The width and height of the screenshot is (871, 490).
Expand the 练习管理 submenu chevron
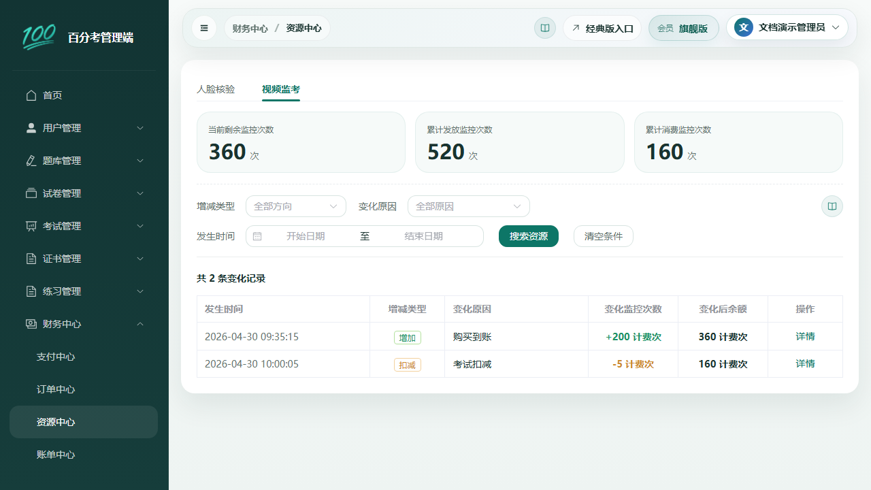pos(140,291)
